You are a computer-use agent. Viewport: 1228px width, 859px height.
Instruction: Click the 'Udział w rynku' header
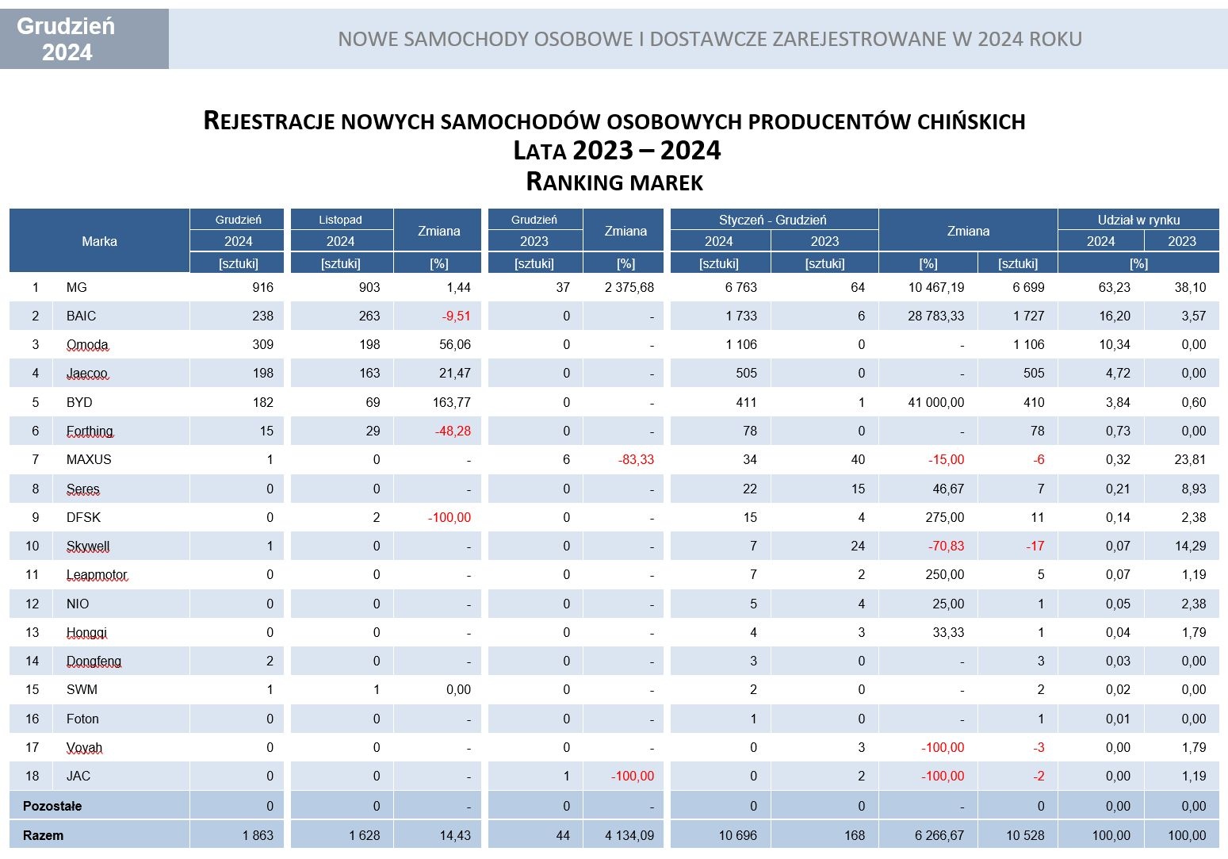(1138, 220)
